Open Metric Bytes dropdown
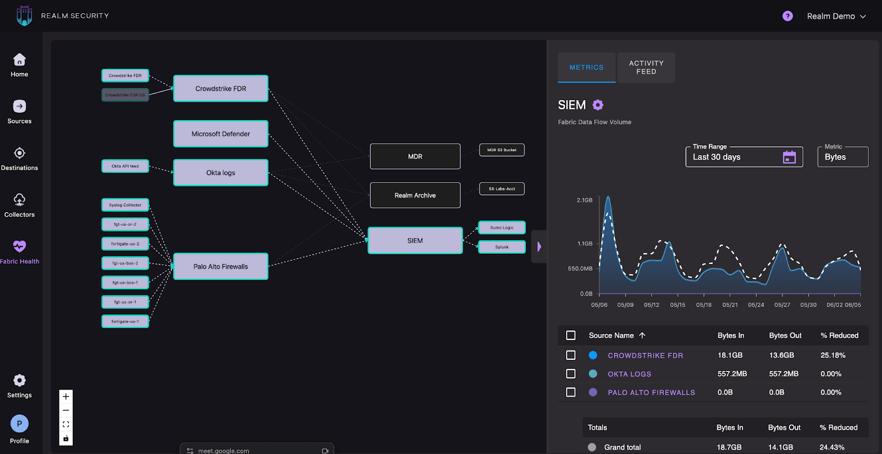 pos(843,157)
